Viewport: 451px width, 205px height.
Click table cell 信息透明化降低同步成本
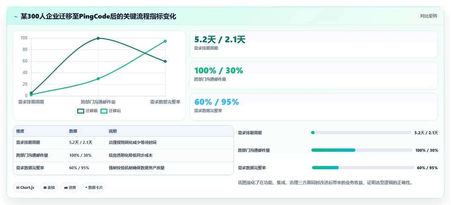[x=131, y=155]
